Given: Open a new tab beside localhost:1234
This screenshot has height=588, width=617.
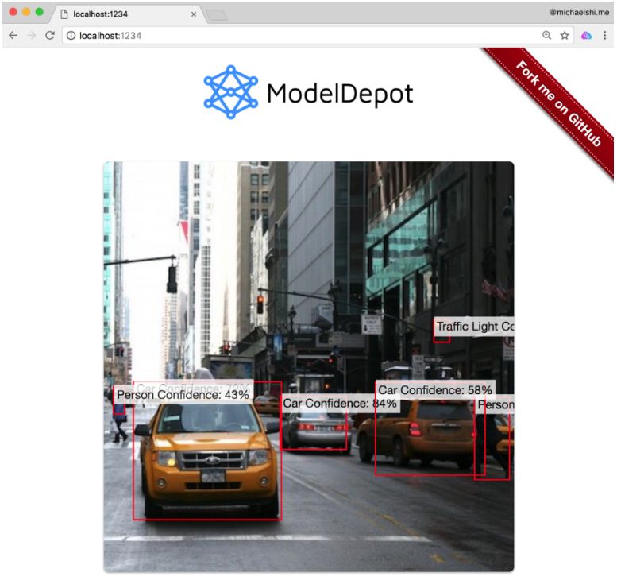Looking at the screenshot, I should point(216,14).
